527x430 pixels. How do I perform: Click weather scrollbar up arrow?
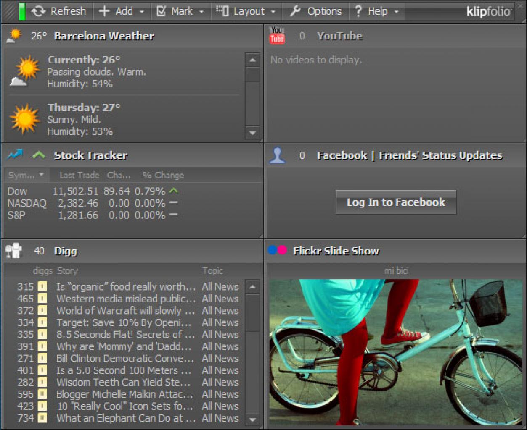pyautogui.click(x=252, y=60)
